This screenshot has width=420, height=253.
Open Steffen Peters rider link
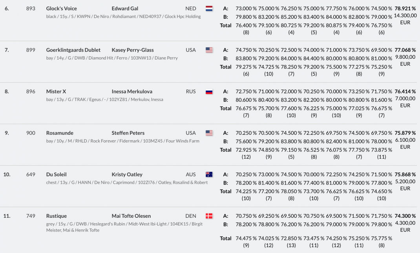[x=128, y=133]
